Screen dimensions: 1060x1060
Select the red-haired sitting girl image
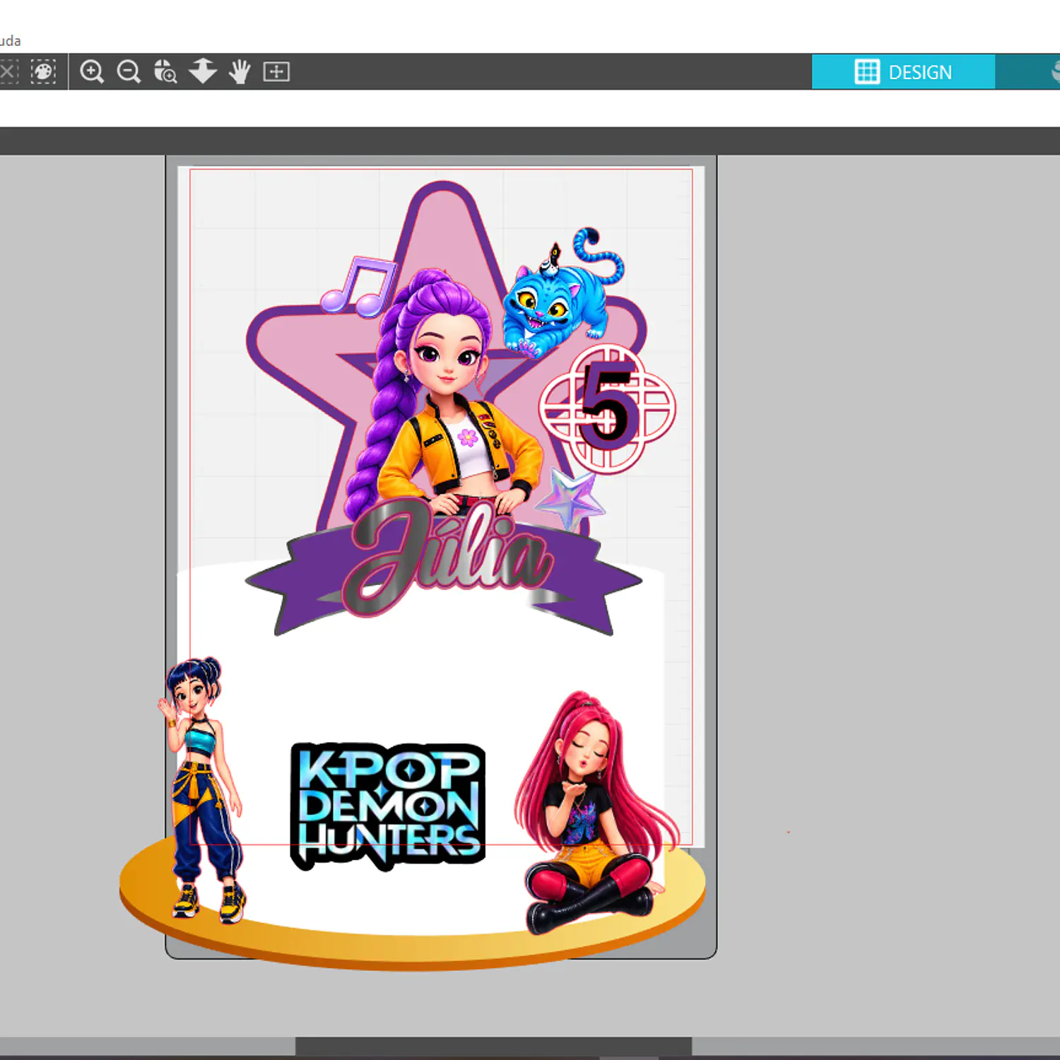tap(596, 813)
